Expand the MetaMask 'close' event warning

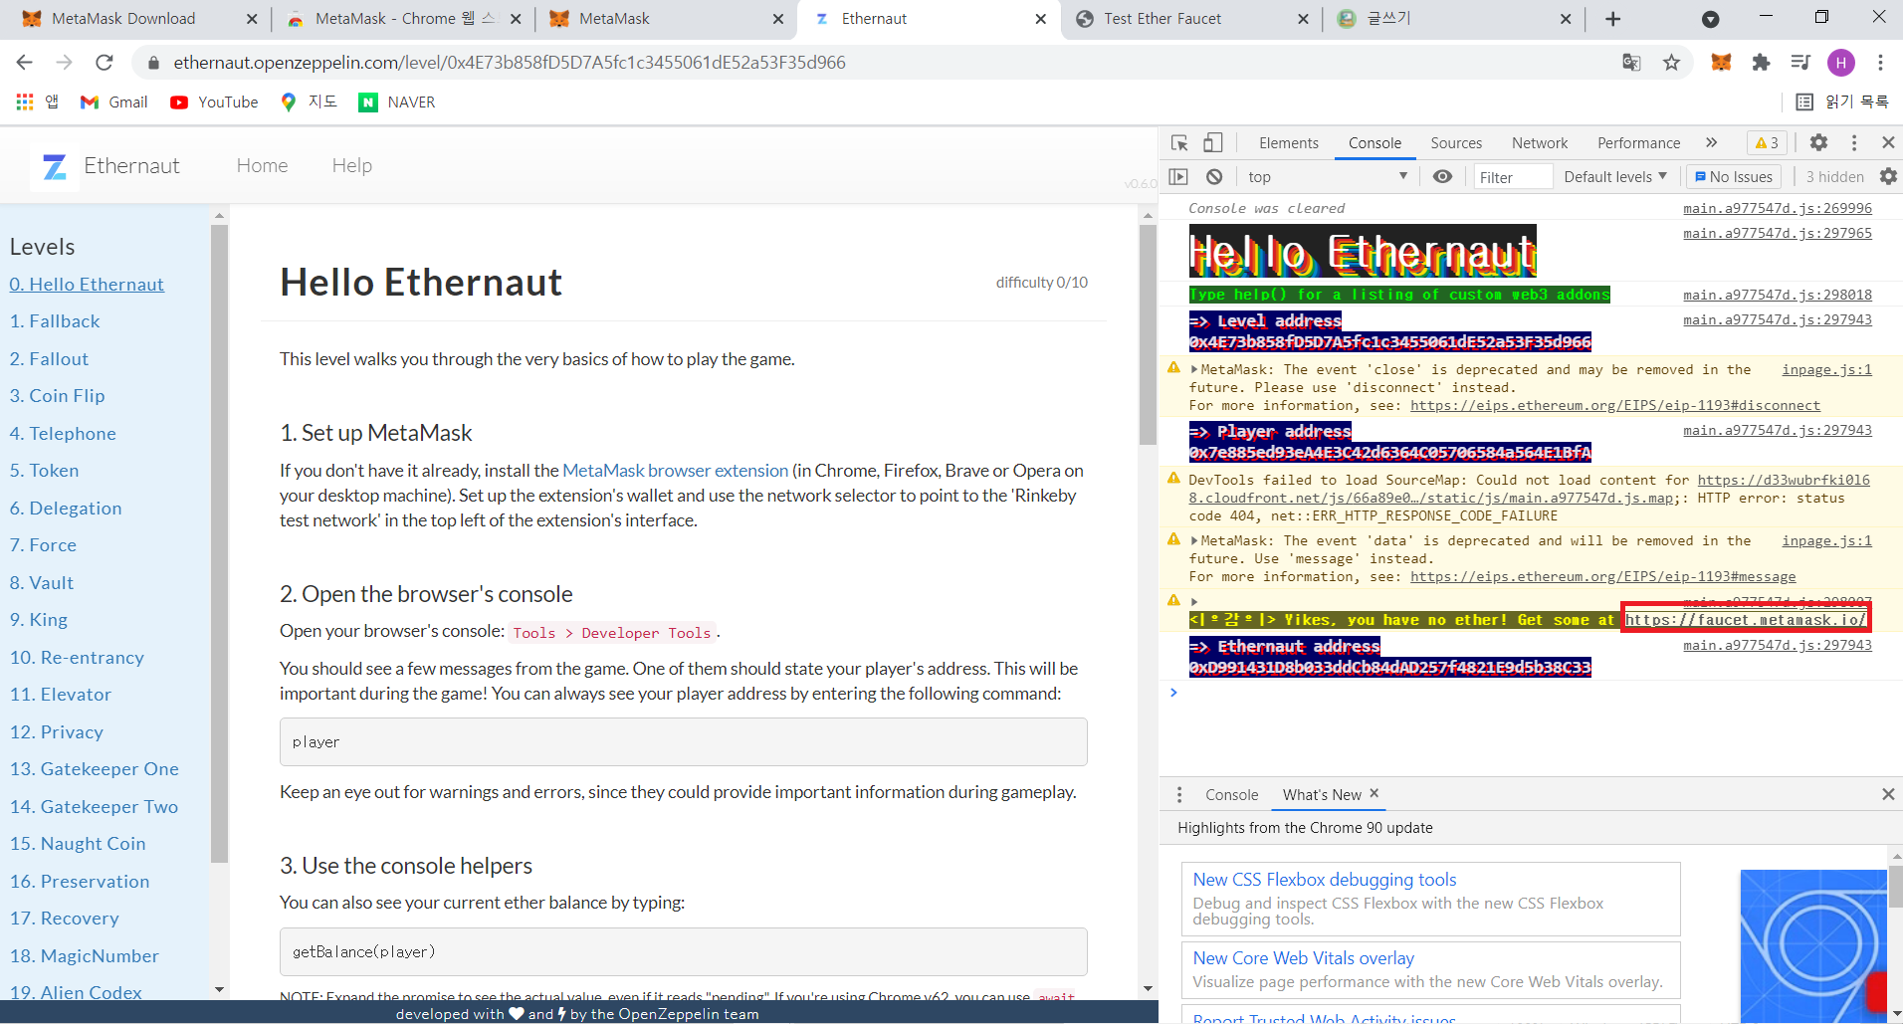pos(1194,370)
